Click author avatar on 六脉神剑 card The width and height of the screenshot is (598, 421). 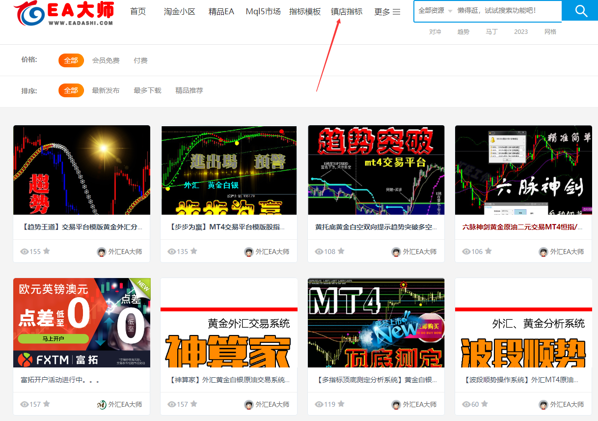(x=543, y=252)
